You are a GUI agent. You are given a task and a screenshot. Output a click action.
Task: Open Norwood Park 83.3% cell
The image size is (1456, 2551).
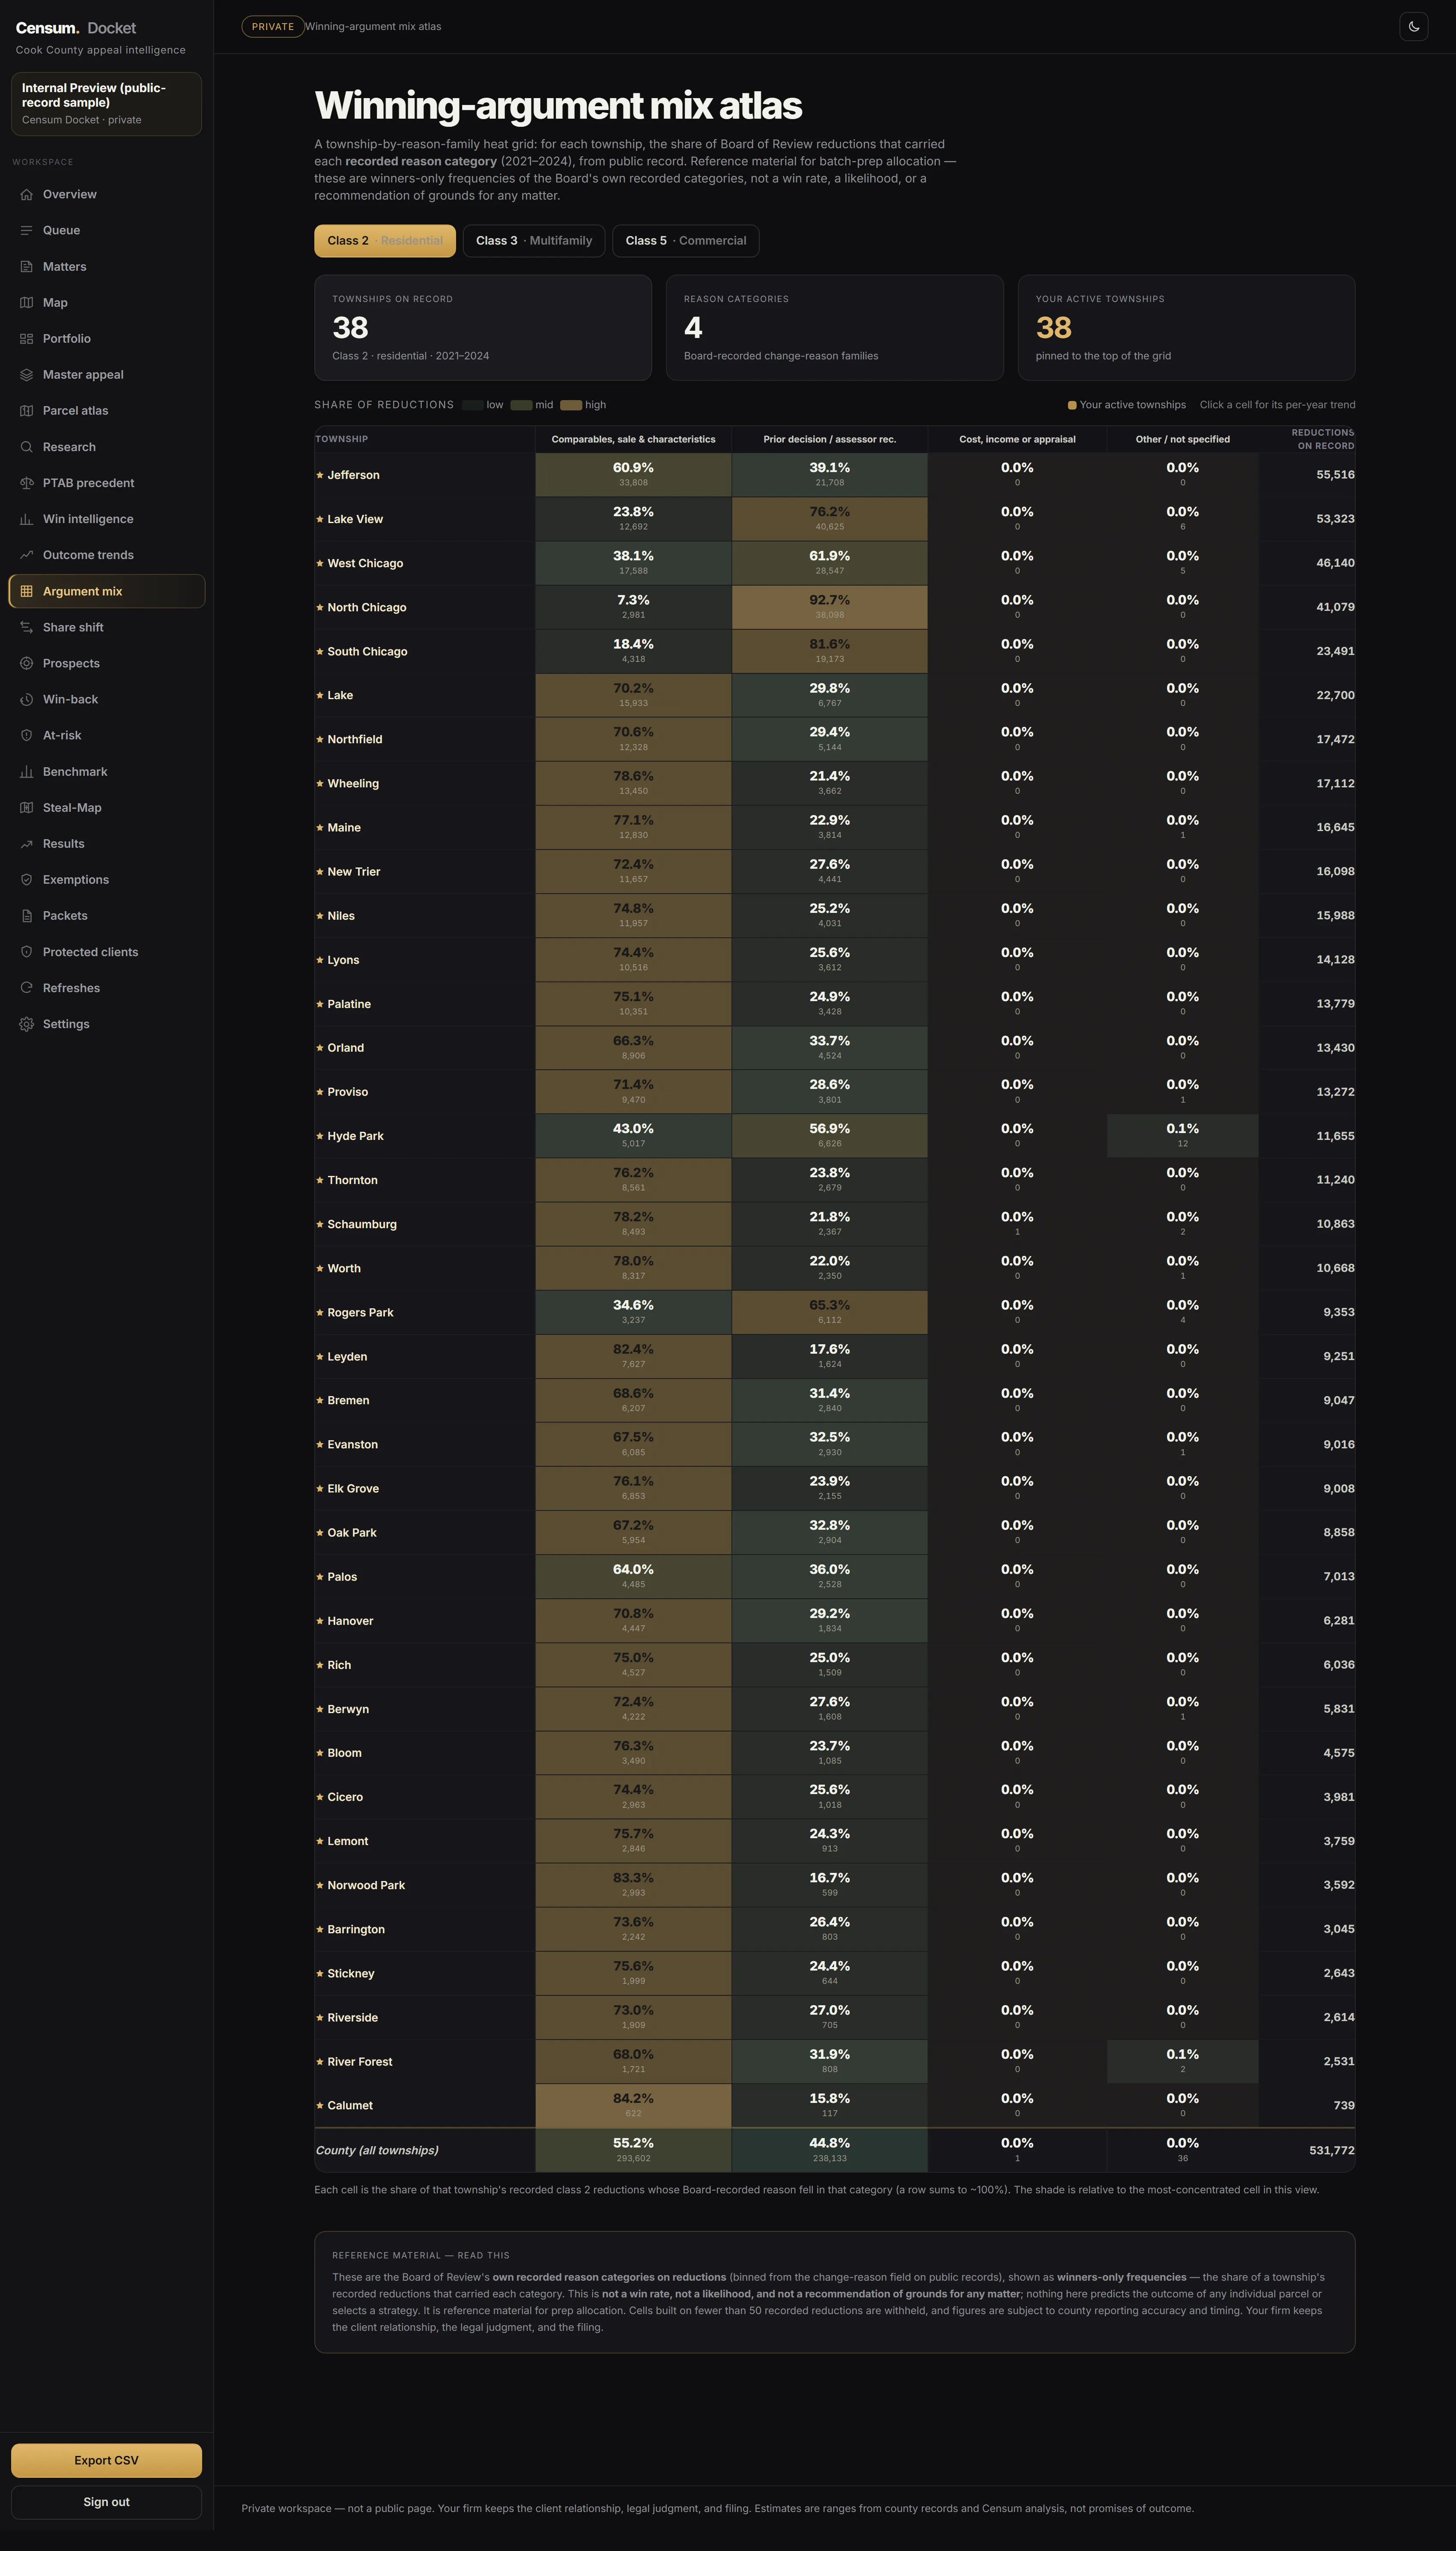(x=633, y=1885)
